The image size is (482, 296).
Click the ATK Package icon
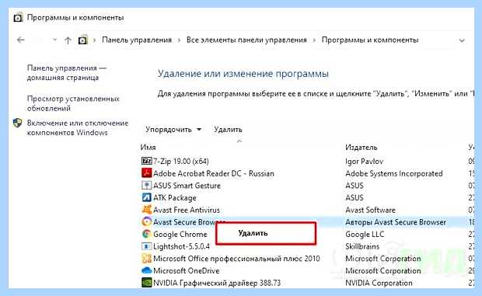pyautogui.click(x=147, y=197)
